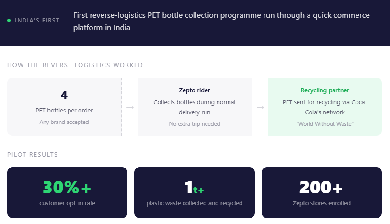Image resolution: width=390 pixels, height=224 pixels.
Task: Select the 1t+ plastic waste collected card
Action: (x=195, y=192)
